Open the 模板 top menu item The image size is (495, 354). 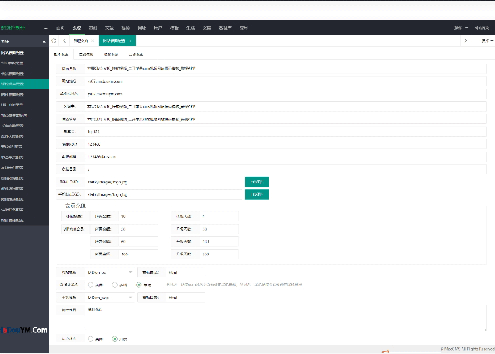coord(174,28)
